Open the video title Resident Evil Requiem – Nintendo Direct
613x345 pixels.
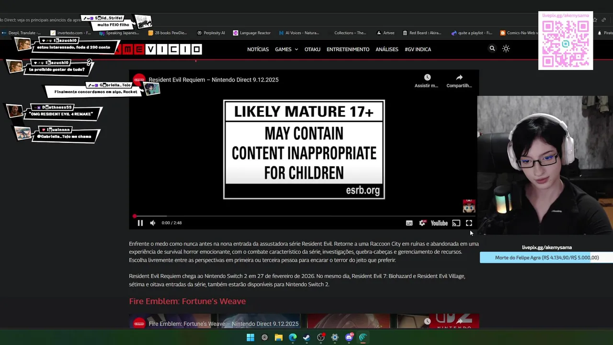(214, 80)
